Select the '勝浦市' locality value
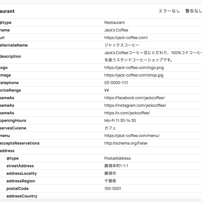 coord(110,173)
